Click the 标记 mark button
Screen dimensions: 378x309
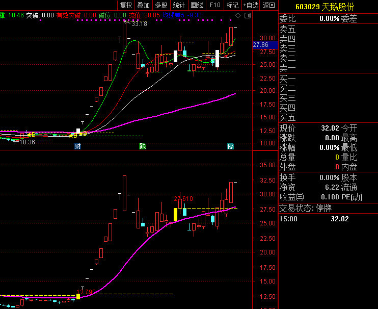232,5
